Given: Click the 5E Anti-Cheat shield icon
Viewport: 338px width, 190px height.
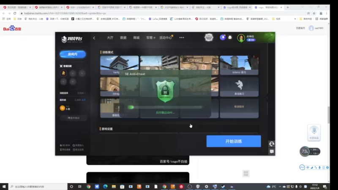Looking at the screenshot, I should (x=165, y=91).
